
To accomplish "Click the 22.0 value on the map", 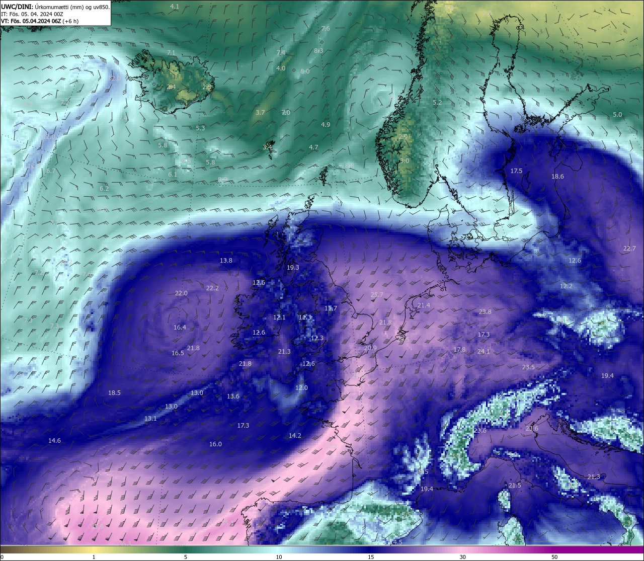I will click(x=181, y=293).
